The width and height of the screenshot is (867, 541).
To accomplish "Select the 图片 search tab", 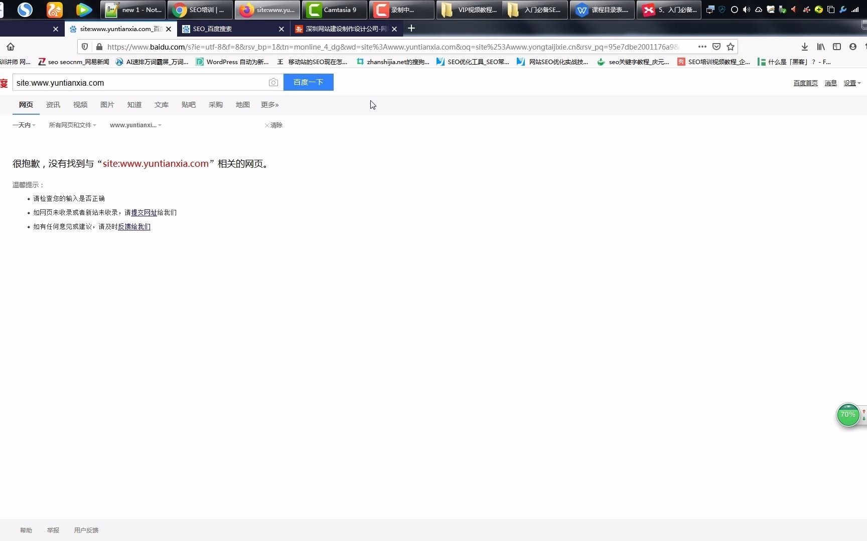I will [107, 105].
